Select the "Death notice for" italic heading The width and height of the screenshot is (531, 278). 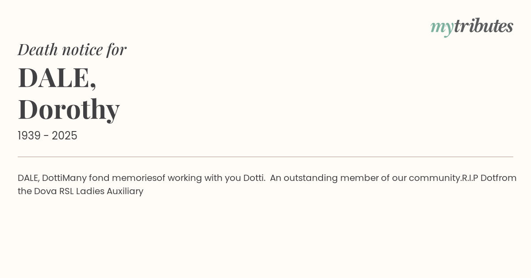pyautogui.click(x=72, y=49)
